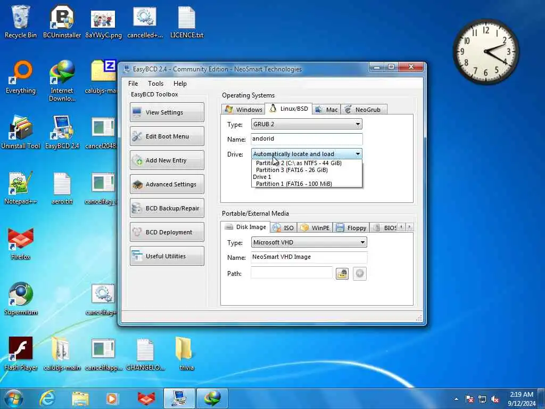Click the Name field containing andorid
The width and height of the screenshot is (545, 409).
tap(307, 139)
